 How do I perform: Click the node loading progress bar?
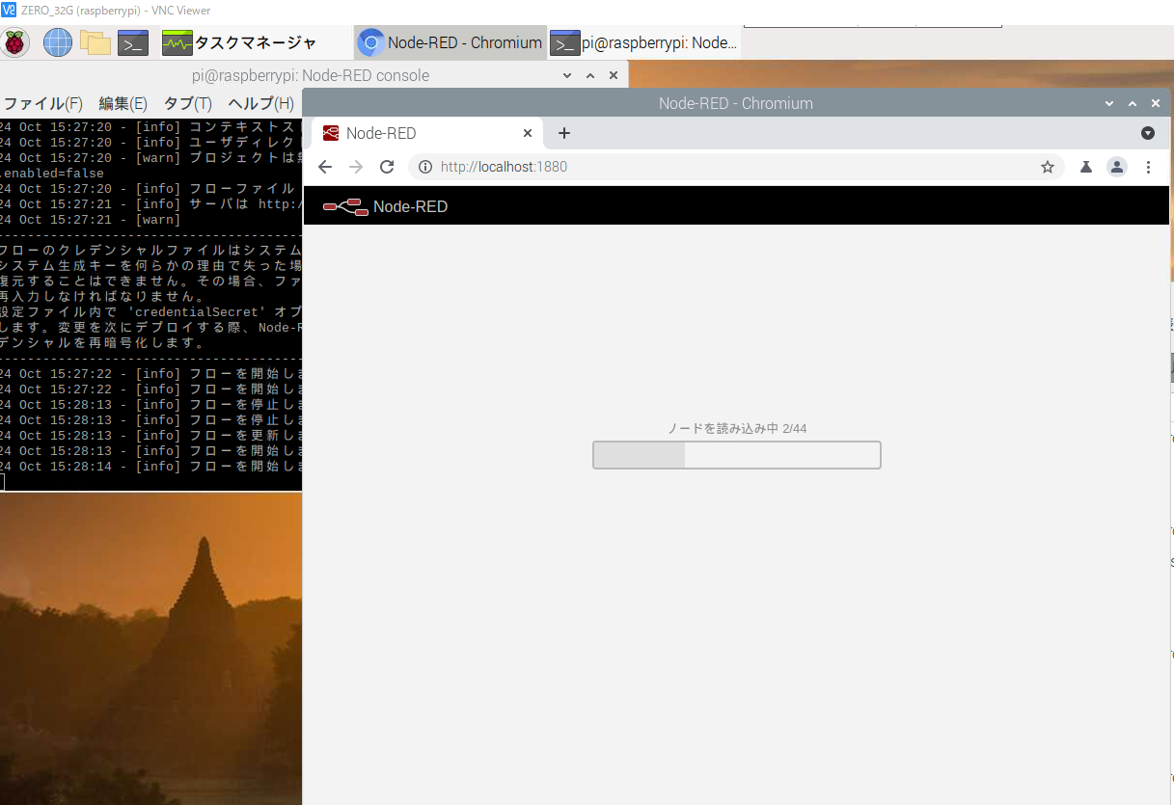point(736,454)
